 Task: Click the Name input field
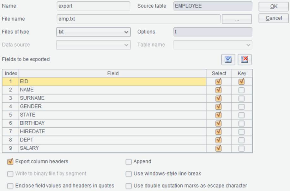pos(94,6)
